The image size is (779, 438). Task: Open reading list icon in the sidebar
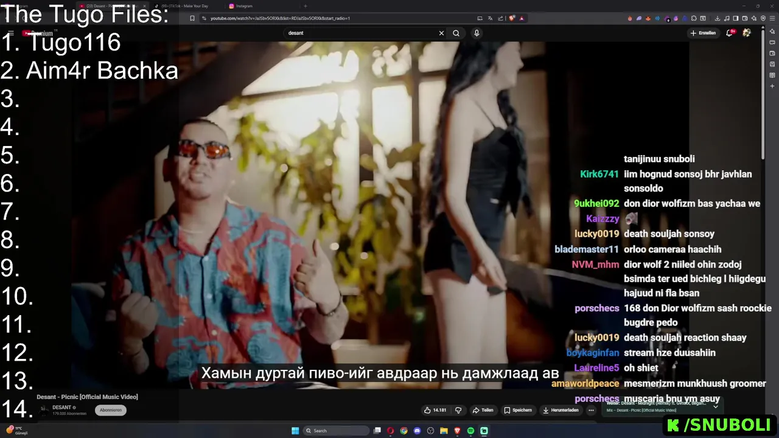(x=772, y=75)
